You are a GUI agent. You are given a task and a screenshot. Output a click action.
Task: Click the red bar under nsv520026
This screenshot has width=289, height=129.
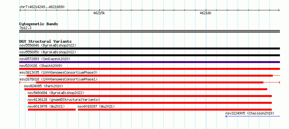pyautogui.click(x=149, y=69)
